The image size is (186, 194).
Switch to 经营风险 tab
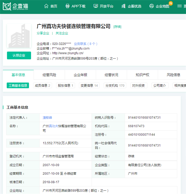point(49,75)
